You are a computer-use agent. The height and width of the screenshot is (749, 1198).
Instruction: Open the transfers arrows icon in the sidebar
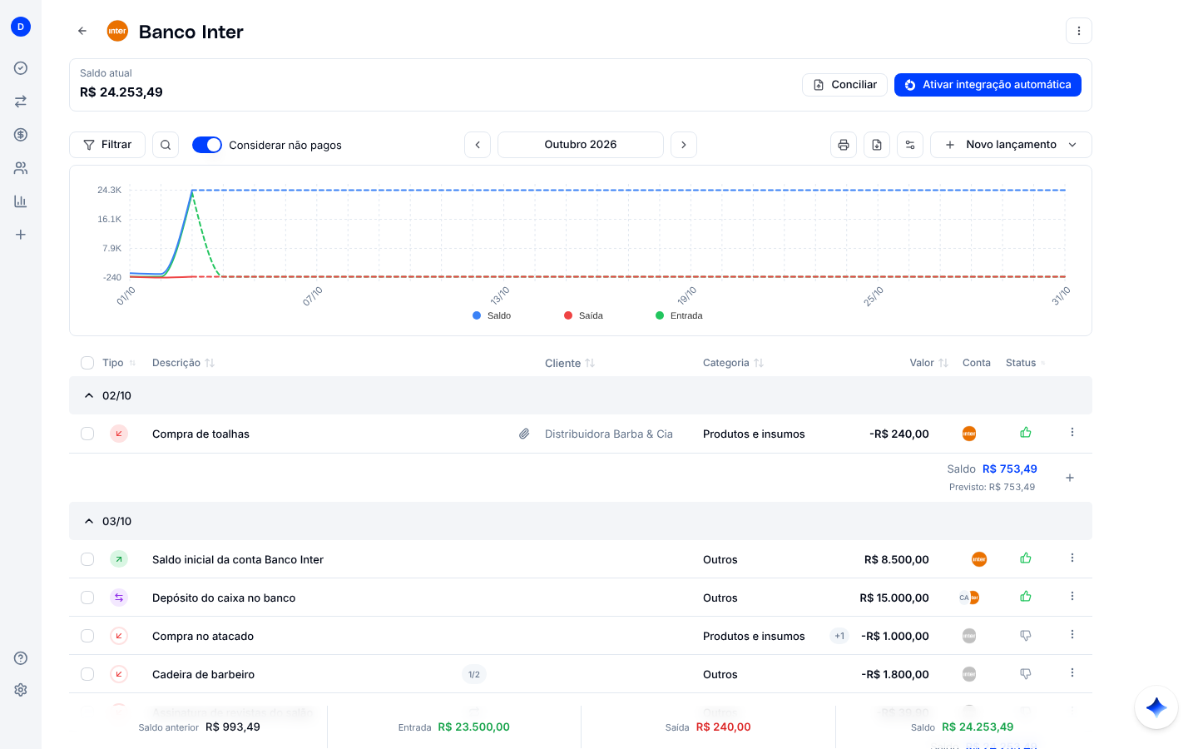coord(21,102)
